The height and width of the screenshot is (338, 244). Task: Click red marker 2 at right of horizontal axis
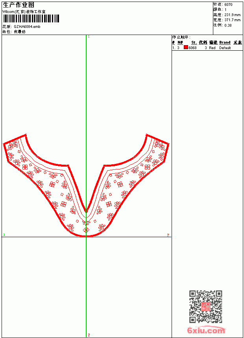pyautogui.click(x=168, y=235)
